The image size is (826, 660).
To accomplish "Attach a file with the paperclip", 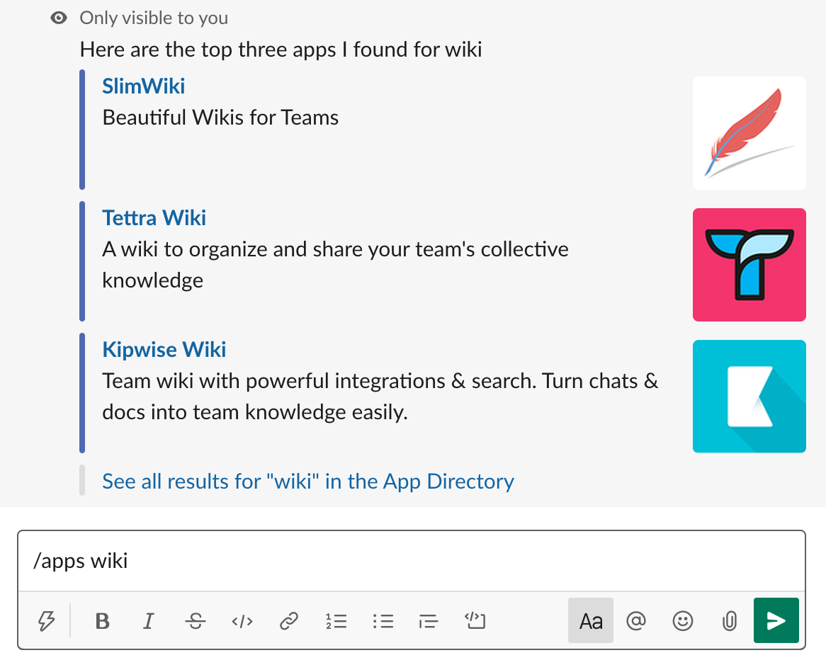I will click(729, 621).
